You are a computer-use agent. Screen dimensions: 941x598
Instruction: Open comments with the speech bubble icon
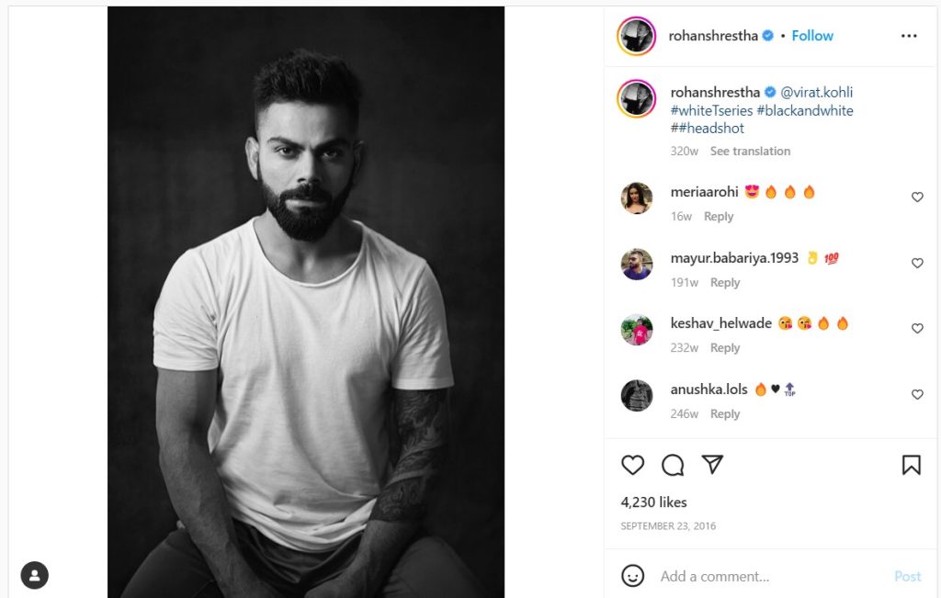673,465
